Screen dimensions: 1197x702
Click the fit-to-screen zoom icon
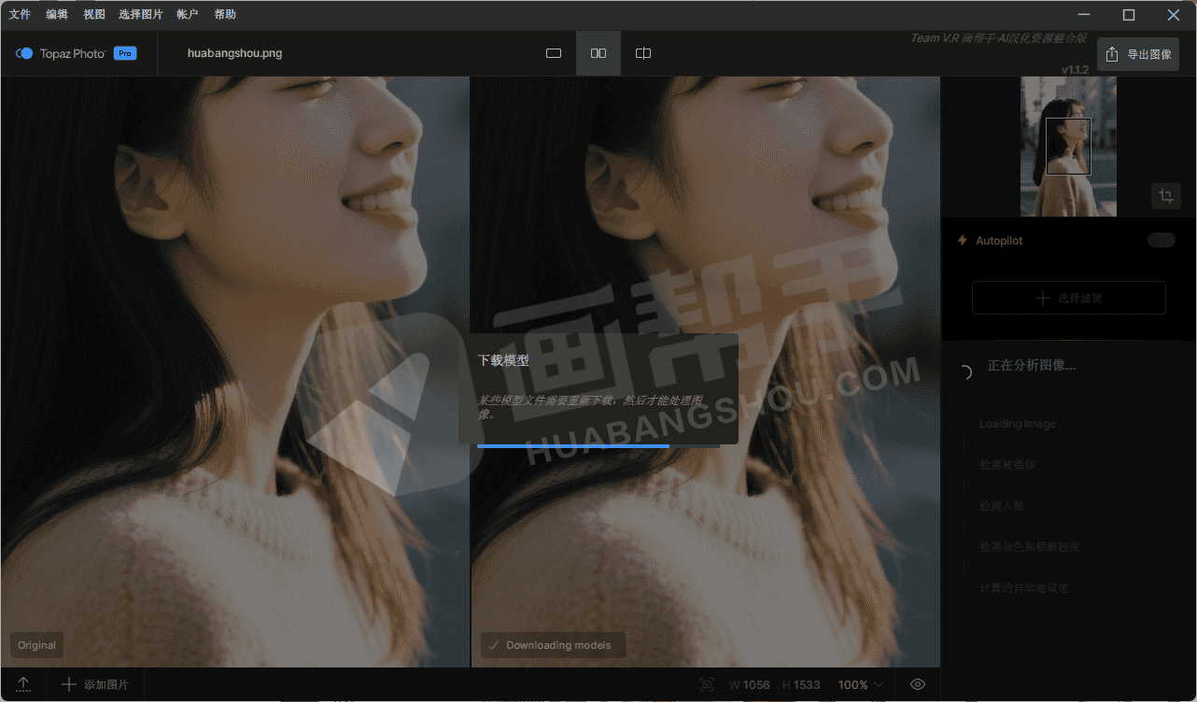coord(707,684)
